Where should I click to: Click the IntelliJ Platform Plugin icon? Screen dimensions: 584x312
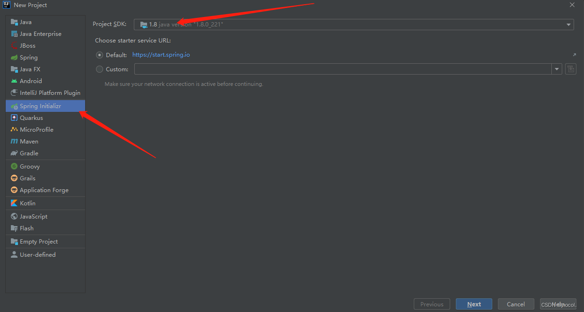click(14, 93)
